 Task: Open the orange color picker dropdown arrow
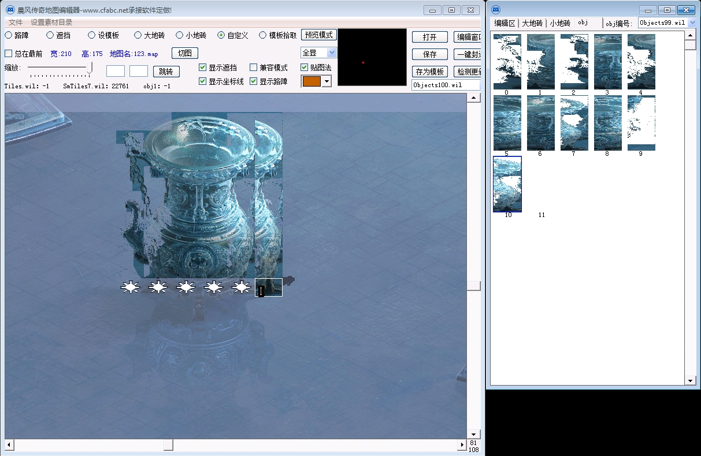327,81
